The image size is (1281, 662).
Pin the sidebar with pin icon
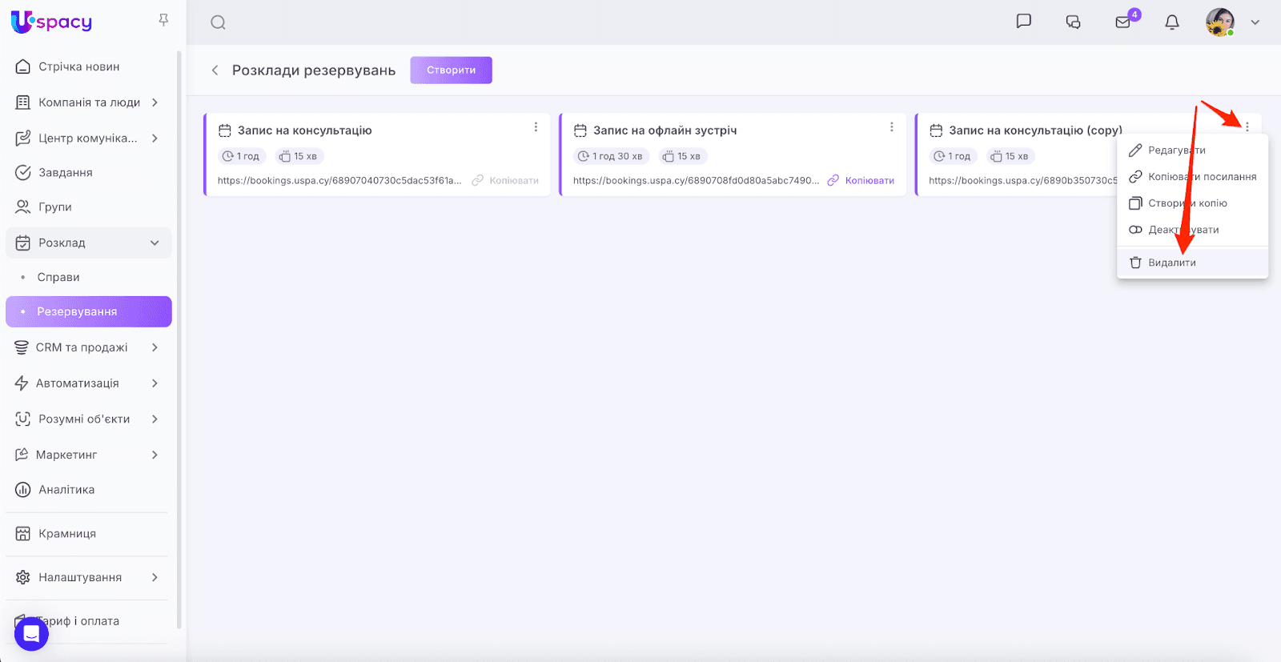pyautogui.click(x=163, y=20)
